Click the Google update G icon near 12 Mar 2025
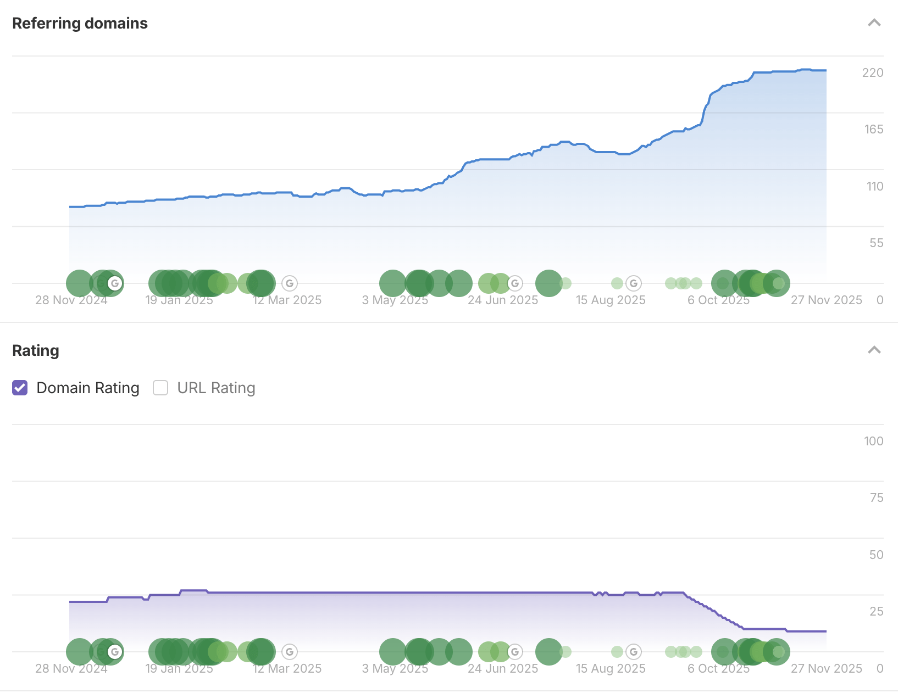Screen dimensions: 898x693 click(290, 283)
